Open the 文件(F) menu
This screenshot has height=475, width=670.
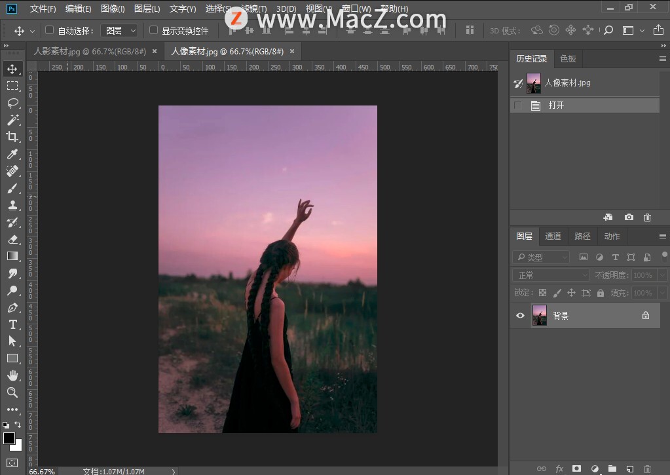[43, 9]
